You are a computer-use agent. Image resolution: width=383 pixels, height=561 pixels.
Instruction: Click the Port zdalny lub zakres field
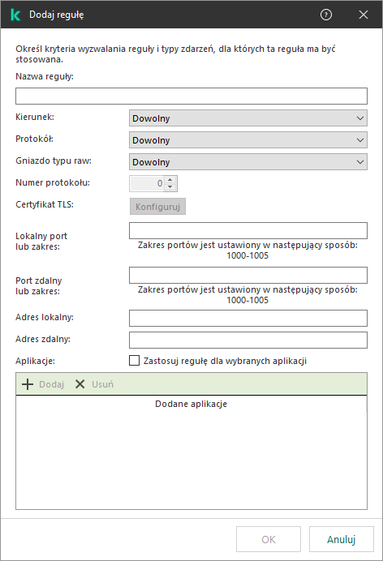coord(248,275)
